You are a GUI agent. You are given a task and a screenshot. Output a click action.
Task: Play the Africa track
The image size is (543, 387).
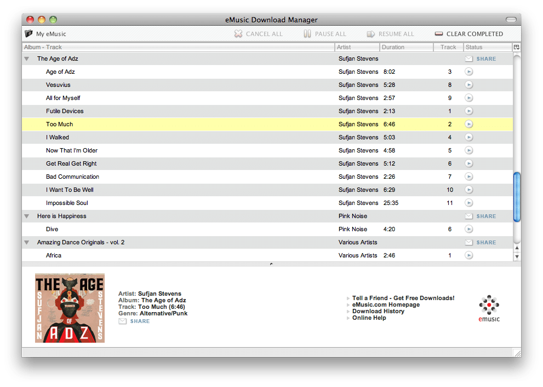(x=469, y=255)
